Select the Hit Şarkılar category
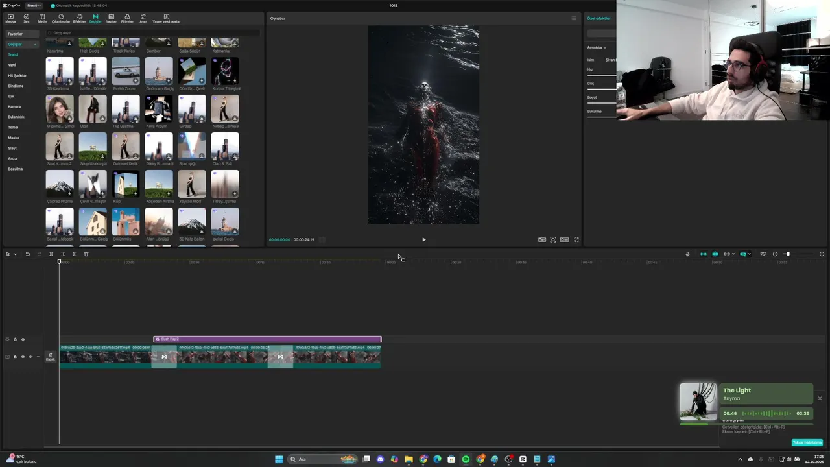Image resolution: width=830 pixels, height=467 pixels. pyautogui.click(x=18, y=75)
